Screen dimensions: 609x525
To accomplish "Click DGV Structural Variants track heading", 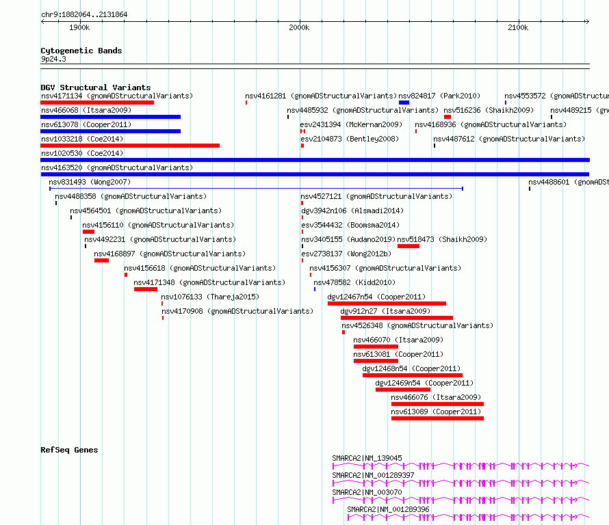I will (96, 87).
